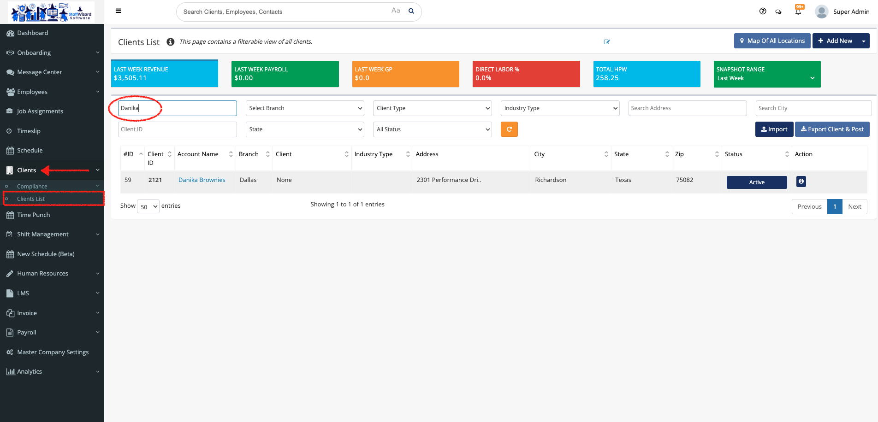Click the Last Week Revenue blue tile
This screenshot has width=878, height=422.
point(165,74)
